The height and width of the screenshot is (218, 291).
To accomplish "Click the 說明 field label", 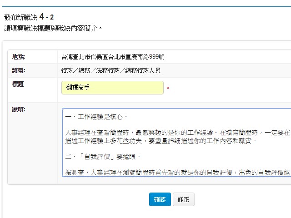I will coord(18,109).
